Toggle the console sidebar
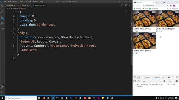The image size is (179, 100). (x=135, y=81)
